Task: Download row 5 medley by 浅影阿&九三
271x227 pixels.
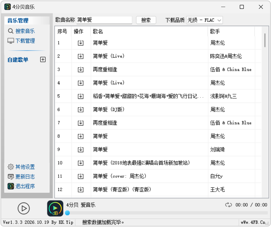Action: (81, 96)
